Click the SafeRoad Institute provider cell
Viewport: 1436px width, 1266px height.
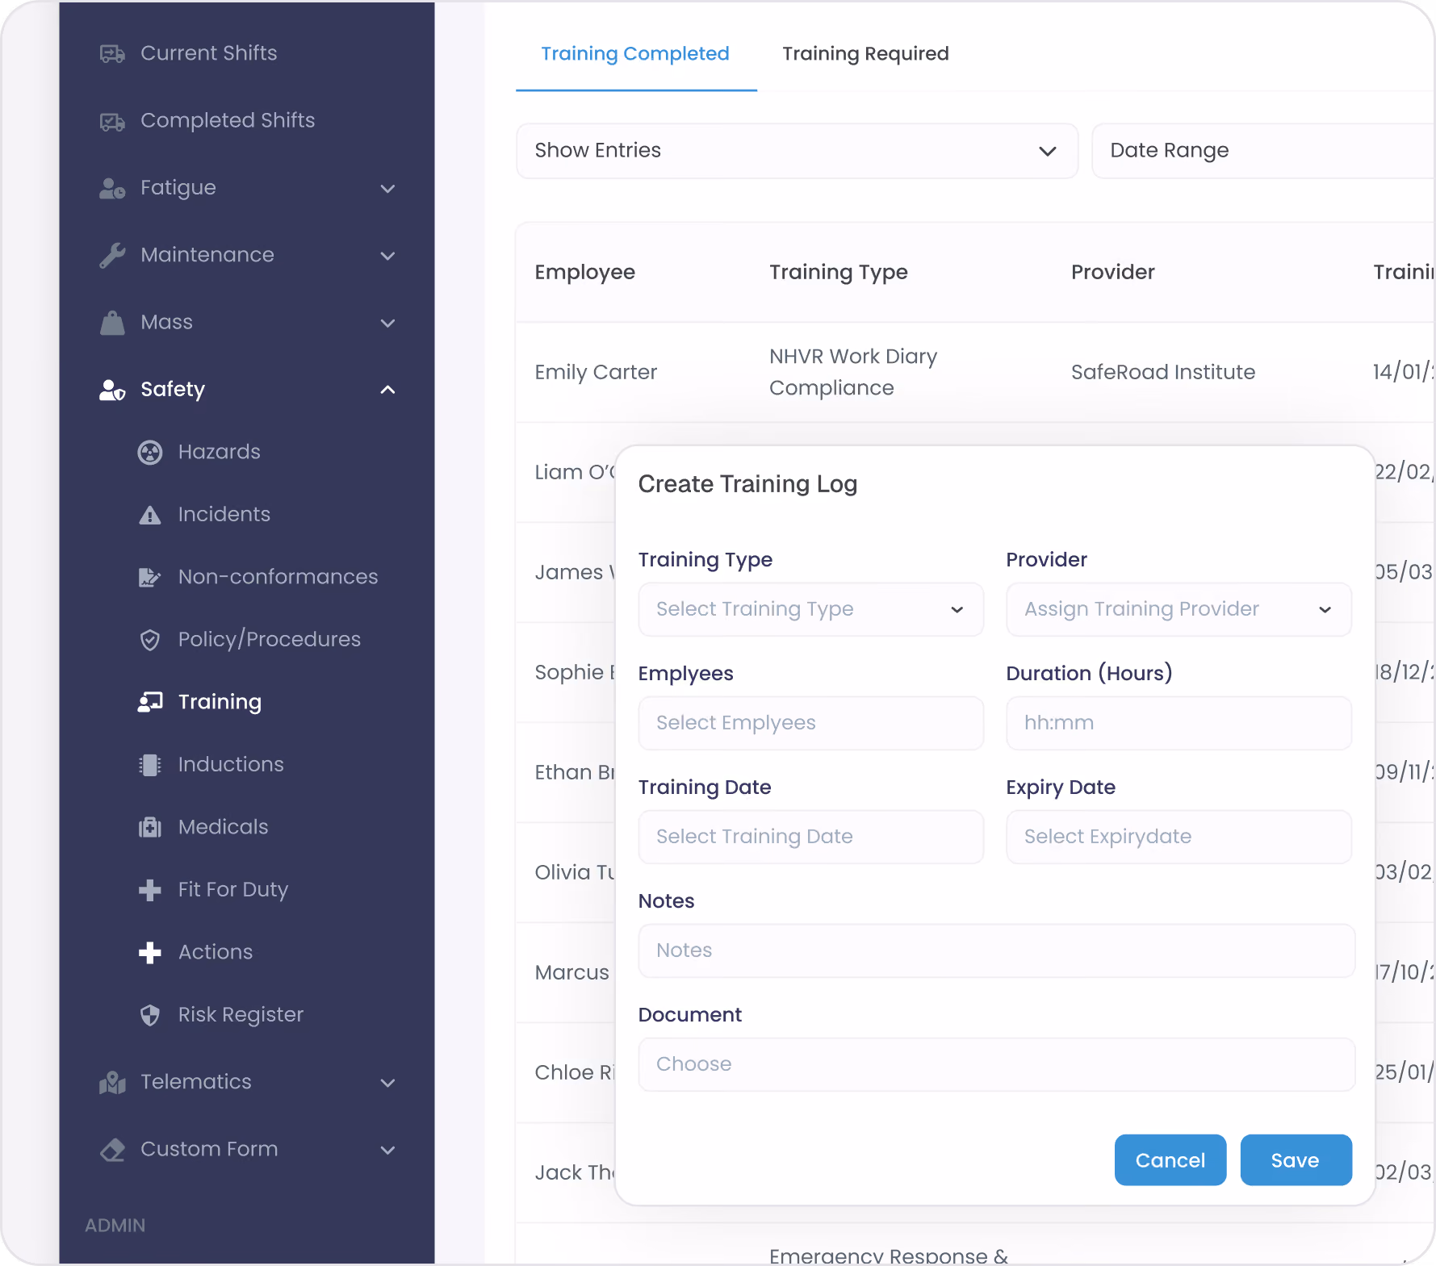(1163, 373)
